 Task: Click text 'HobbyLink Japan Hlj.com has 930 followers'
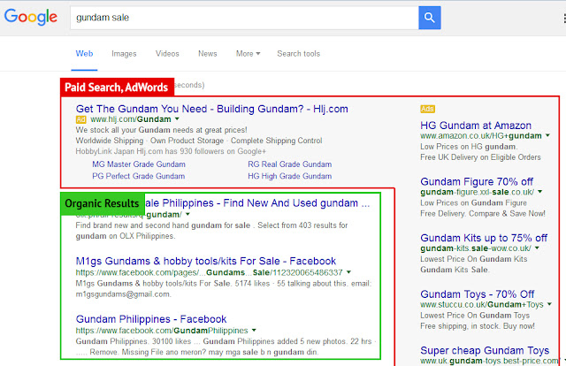click(x=149, y=151)
